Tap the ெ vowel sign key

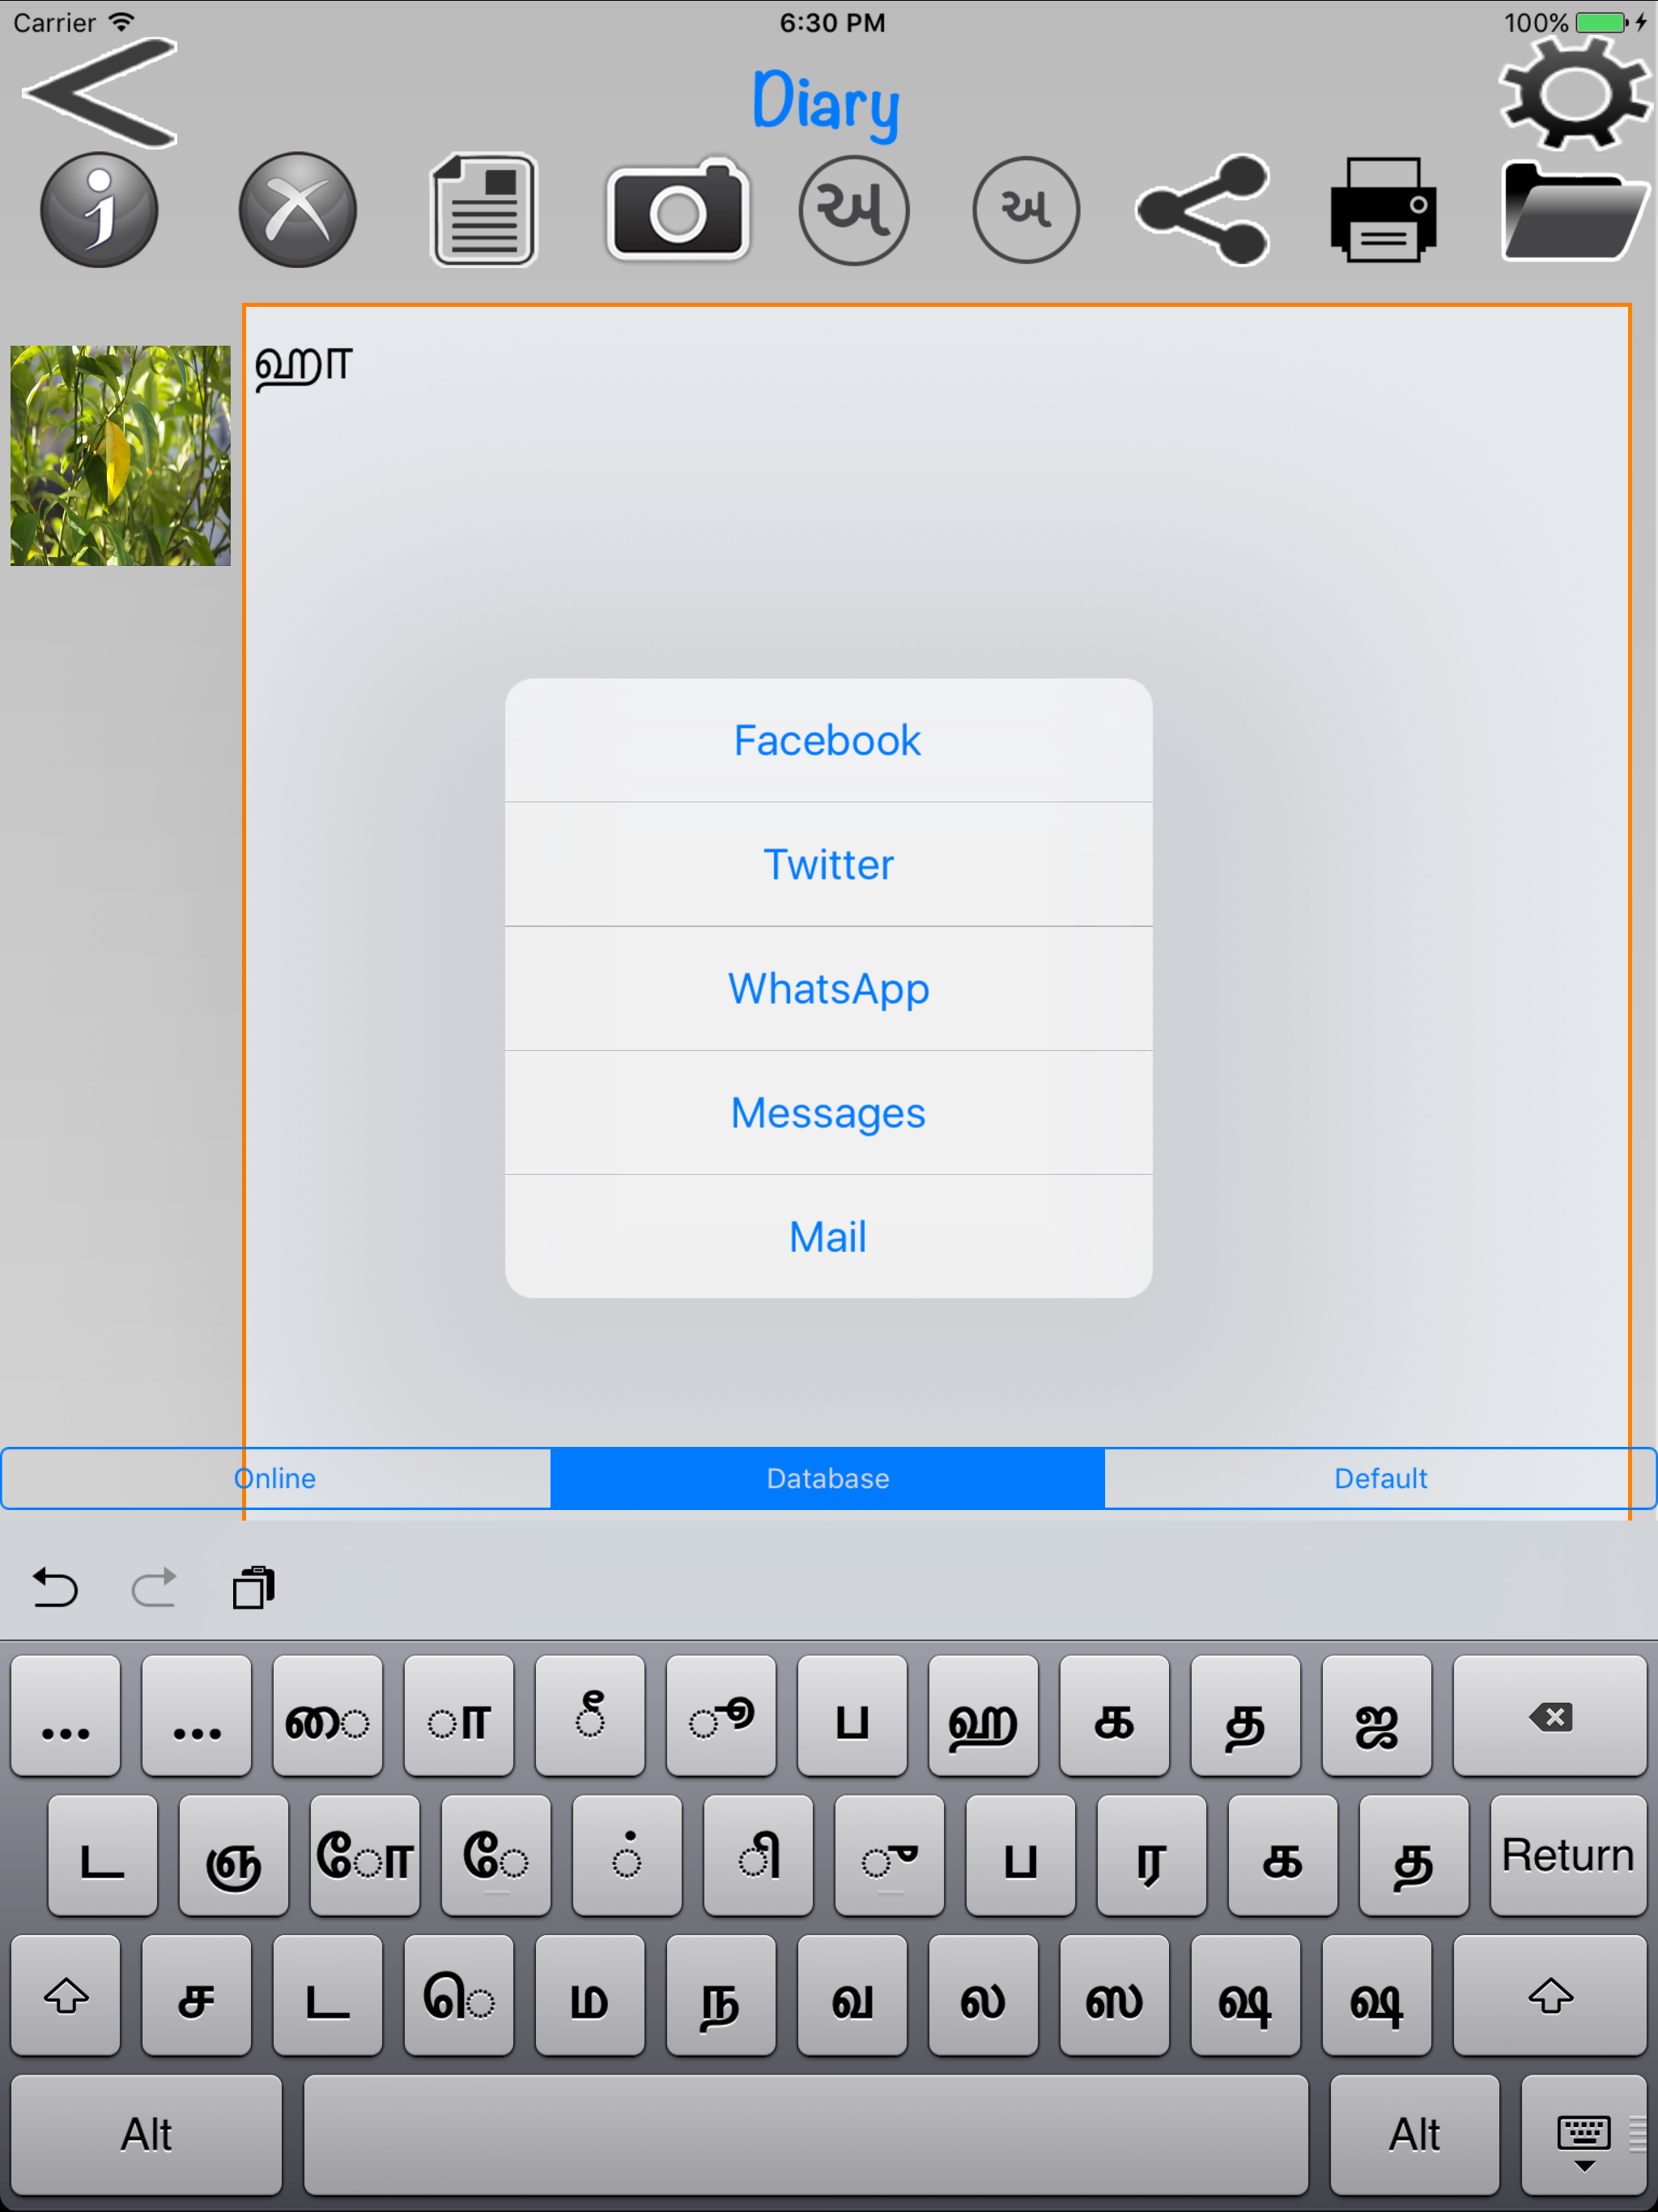(x=459, y=1996)
